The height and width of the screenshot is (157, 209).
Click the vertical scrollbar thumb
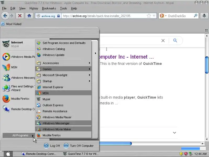click(x=207, y=65)
